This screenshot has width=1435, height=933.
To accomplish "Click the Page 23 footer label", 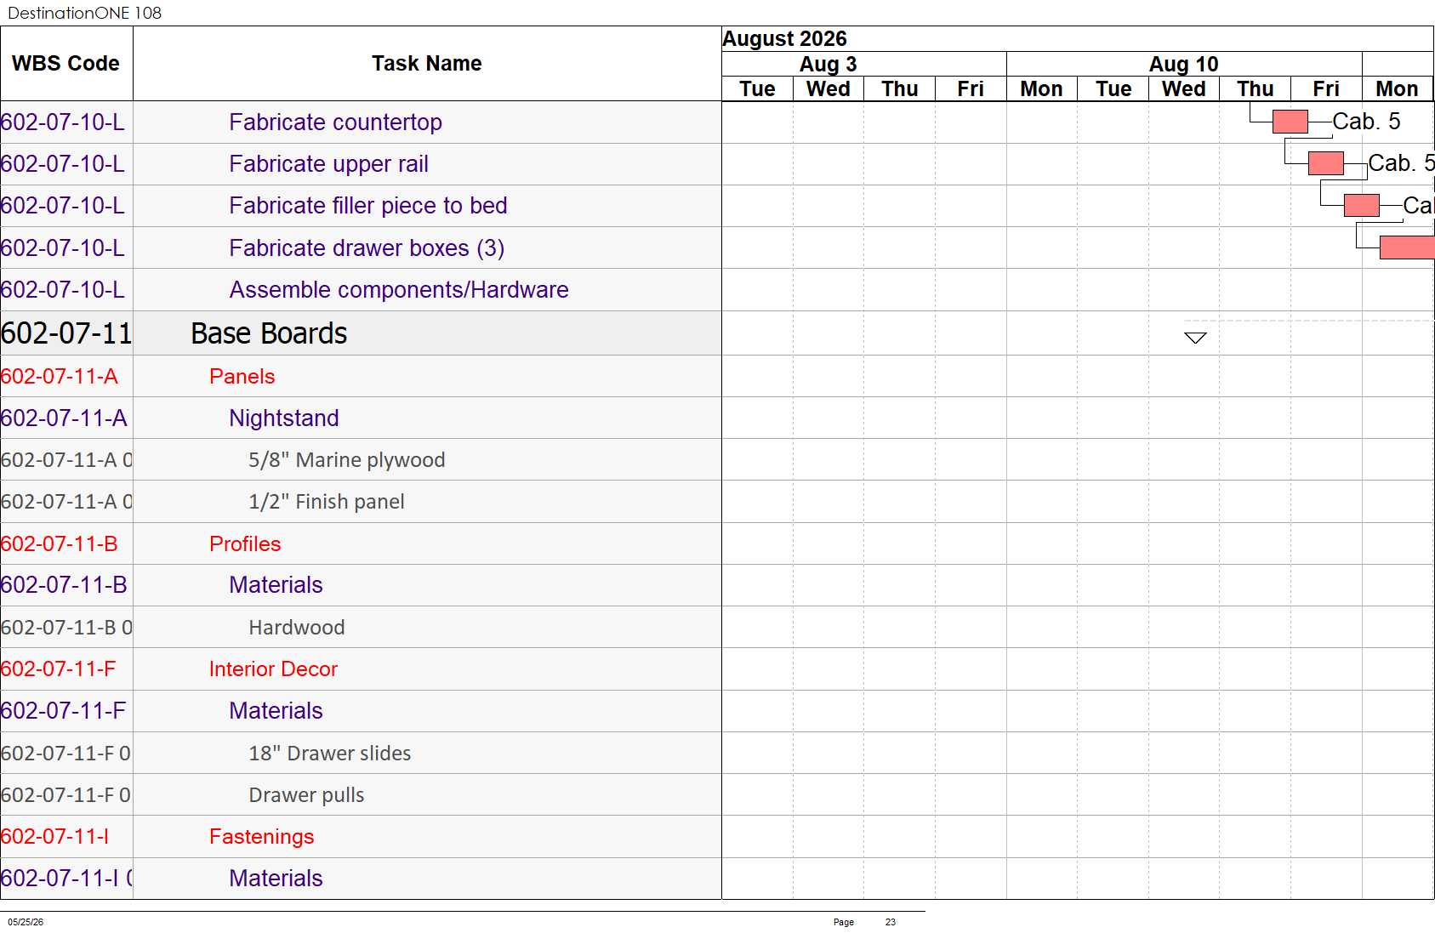I will click(x=864, y=922).
